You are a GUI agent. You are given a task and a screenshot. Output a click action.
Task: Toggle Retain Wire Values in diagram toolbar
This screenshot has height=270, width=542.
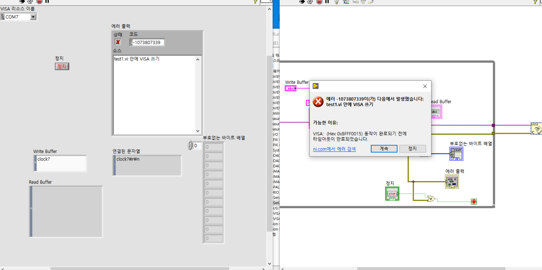click(346, 1)
